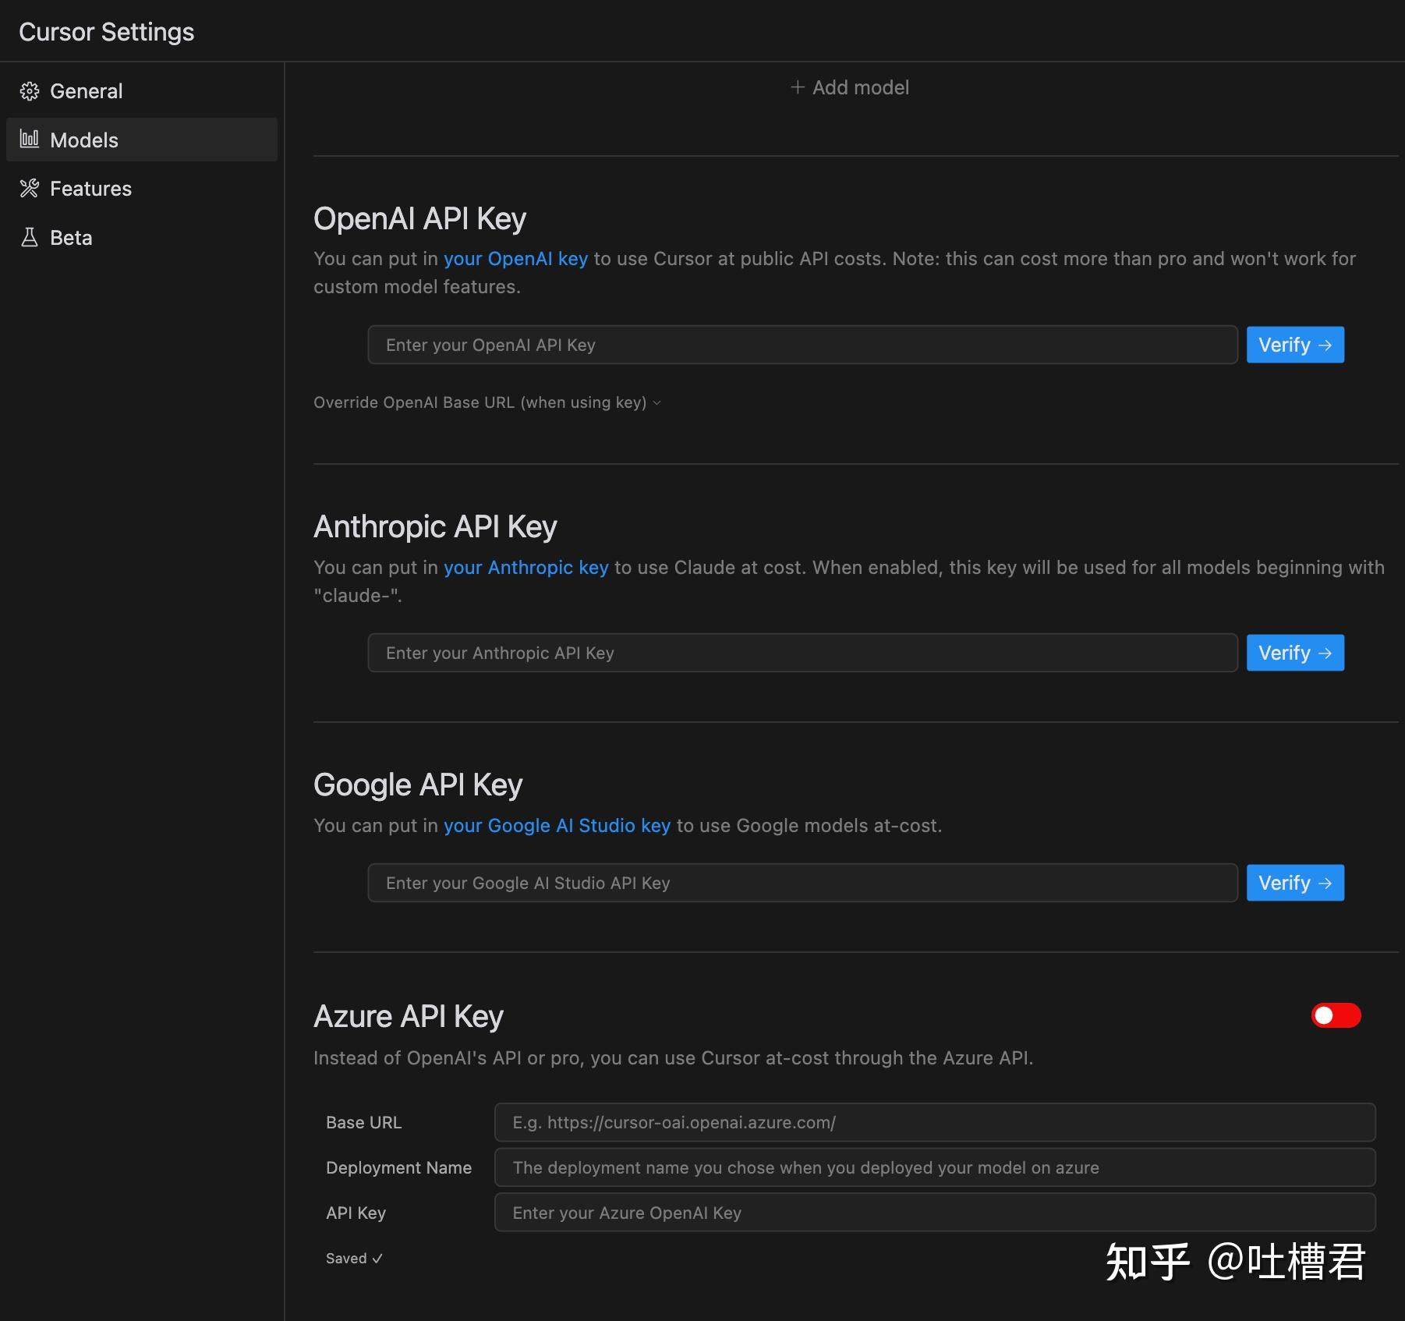Viewport: 1405px width, 1321px height.
Task: Click the Features tools icon
Action: (30, 189)
